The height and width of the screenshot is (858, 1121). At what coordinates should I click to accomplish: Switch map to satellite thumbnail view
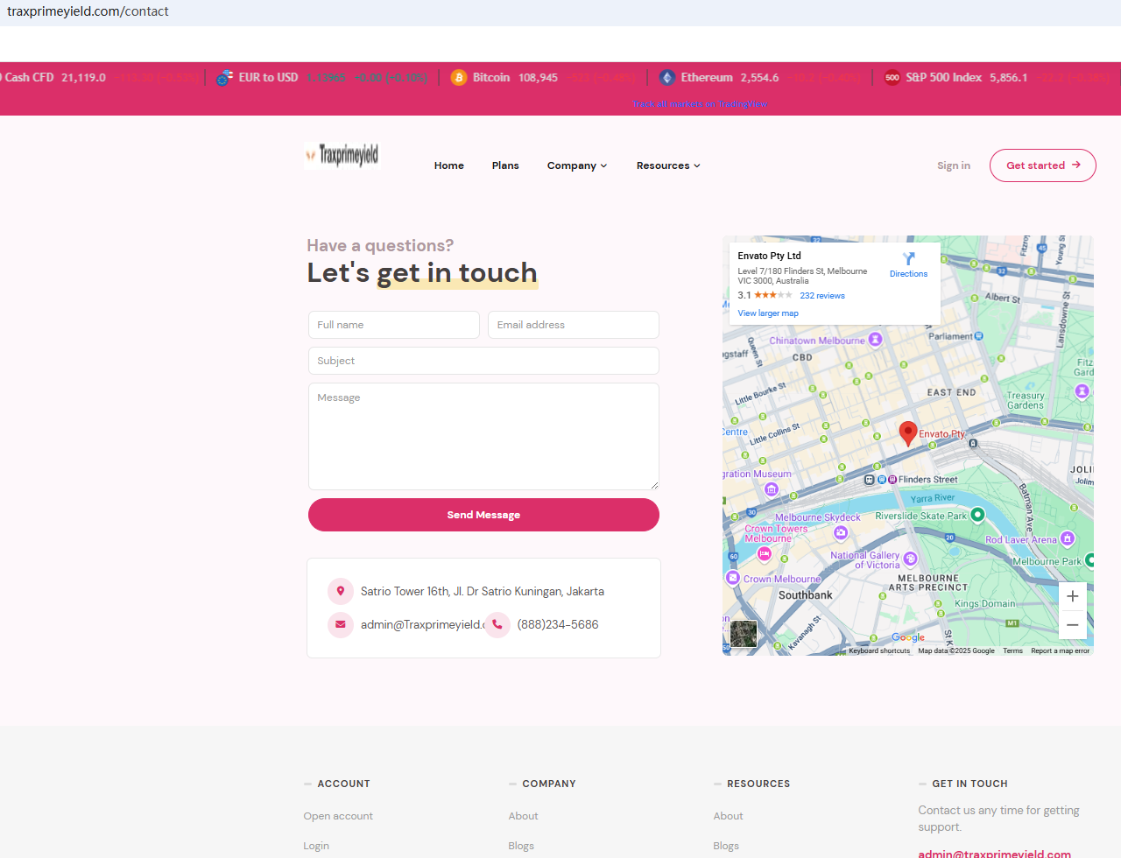click(744, 634)
